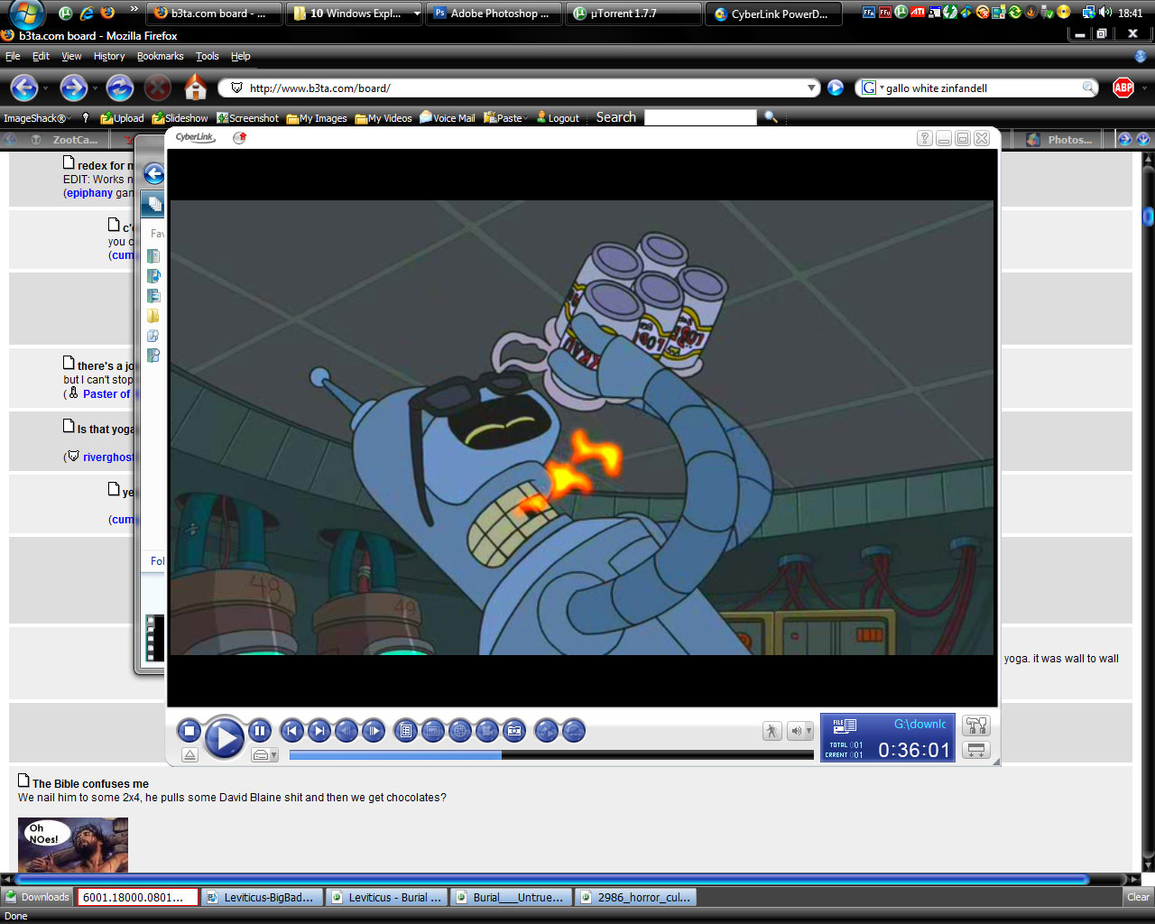Click the PowerDVD upgrade arrow icon
The image size is (1155, 924).
coord(239,138)
